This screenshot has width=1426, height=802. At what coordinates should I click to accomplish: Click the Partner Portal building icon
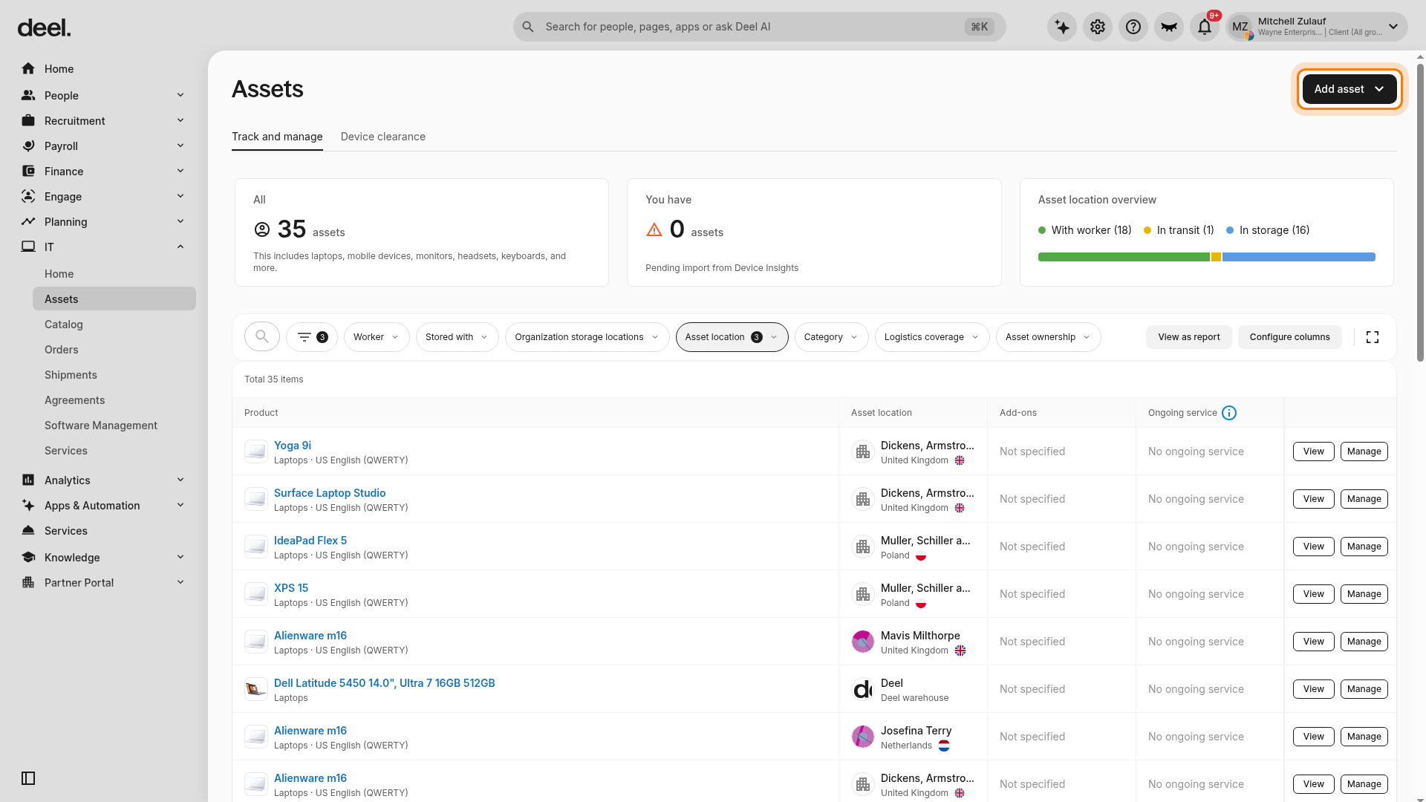[28, 582]
